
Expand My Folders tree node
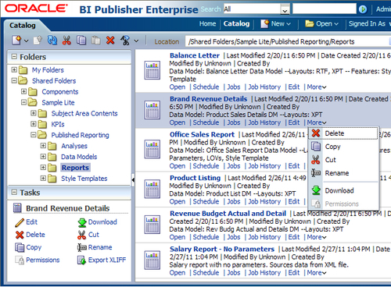(x=14, y=69)
